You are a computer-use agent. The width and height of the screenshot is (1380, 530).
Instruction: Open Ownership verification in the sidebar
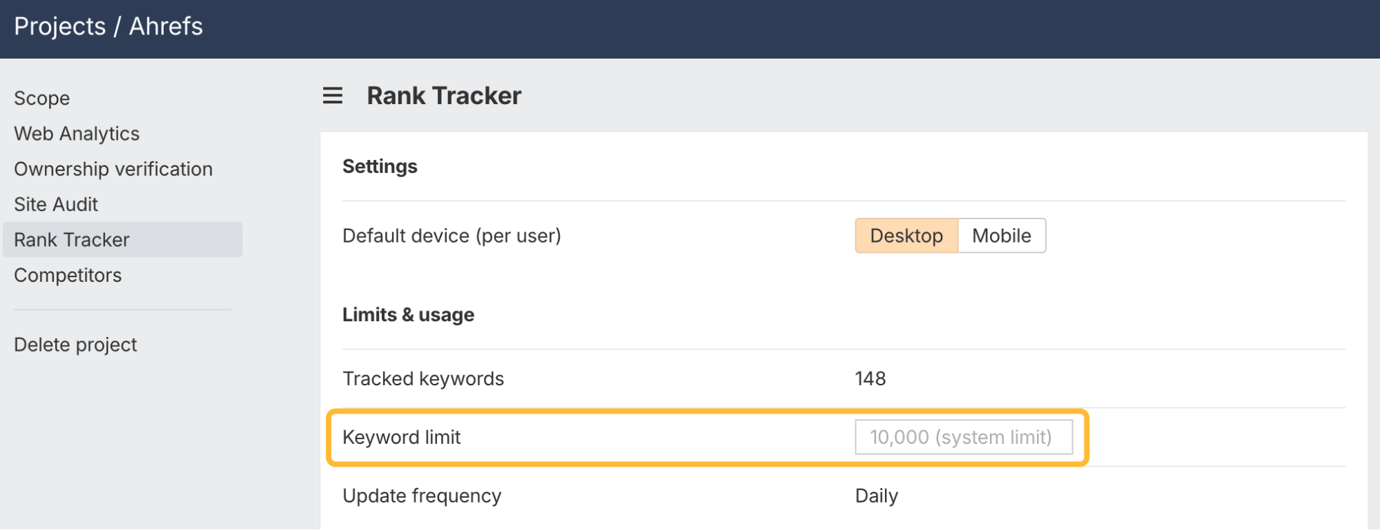[x=113, y=169]
